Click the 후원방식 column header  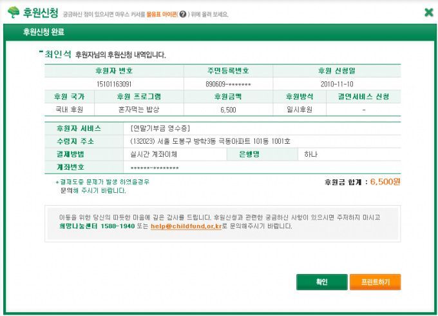point(300,97)
